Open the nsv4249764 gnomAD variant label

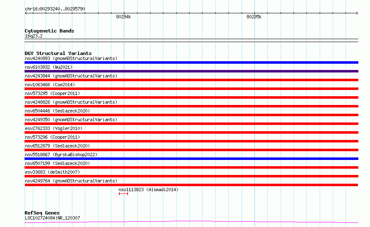pyautogui.click(x=71, y=181)
